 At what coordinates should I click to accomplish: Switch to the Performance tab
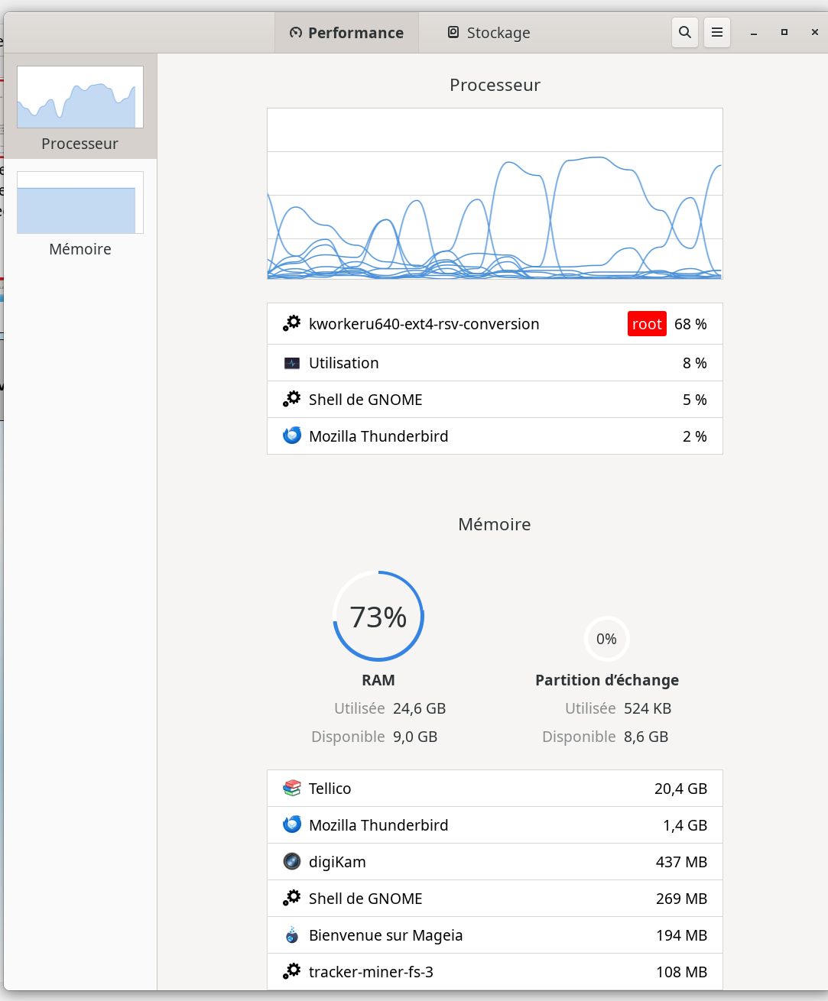pos(346,33)
